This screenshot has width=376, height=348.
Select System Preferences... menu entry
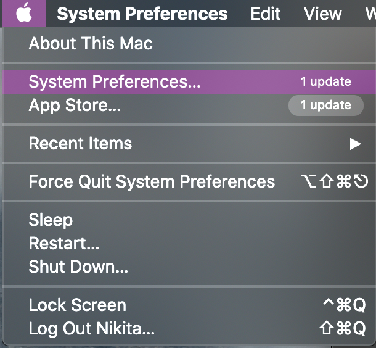point(114,81)
